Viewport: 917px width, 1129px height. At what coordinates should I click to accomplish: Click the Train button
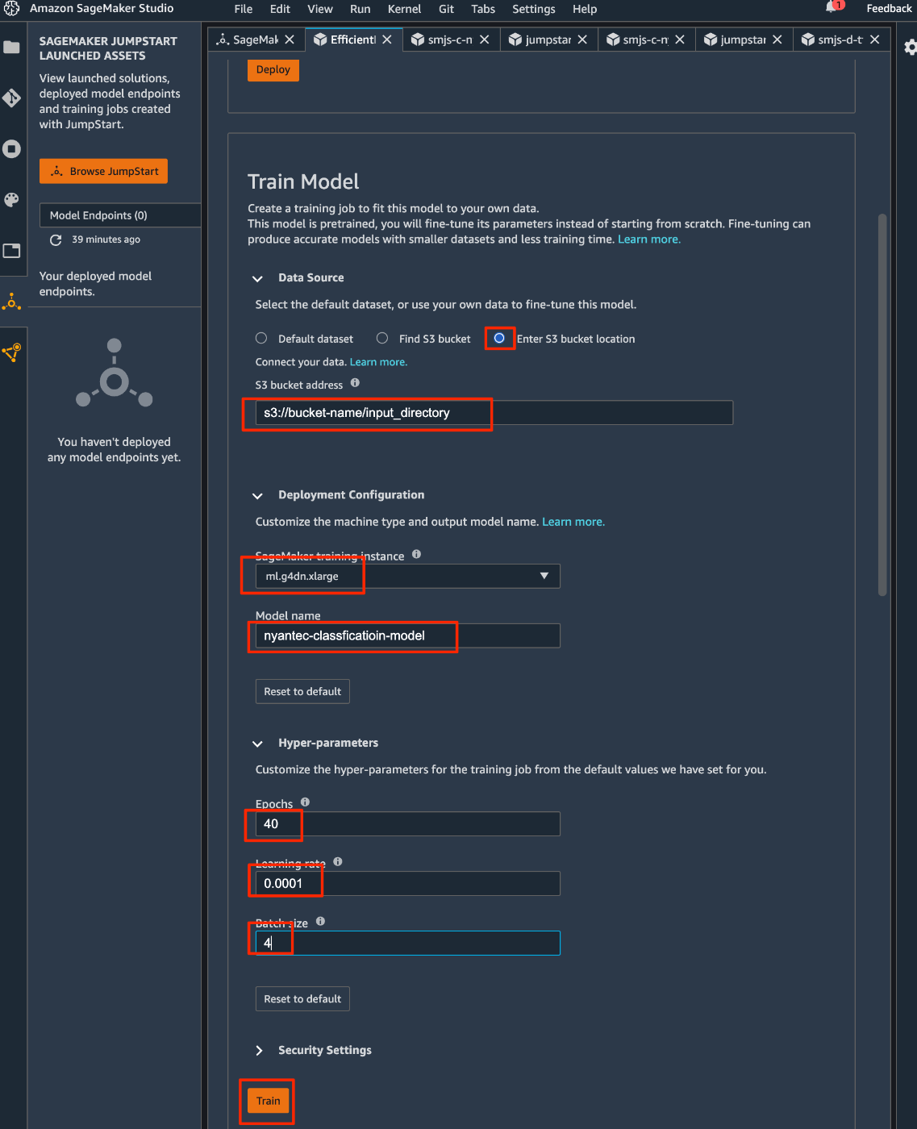269,1101
